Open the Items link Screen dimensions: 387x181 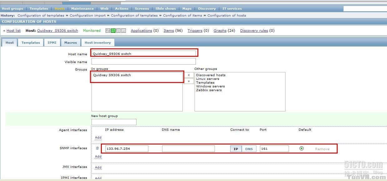click(x=169, y=31)
